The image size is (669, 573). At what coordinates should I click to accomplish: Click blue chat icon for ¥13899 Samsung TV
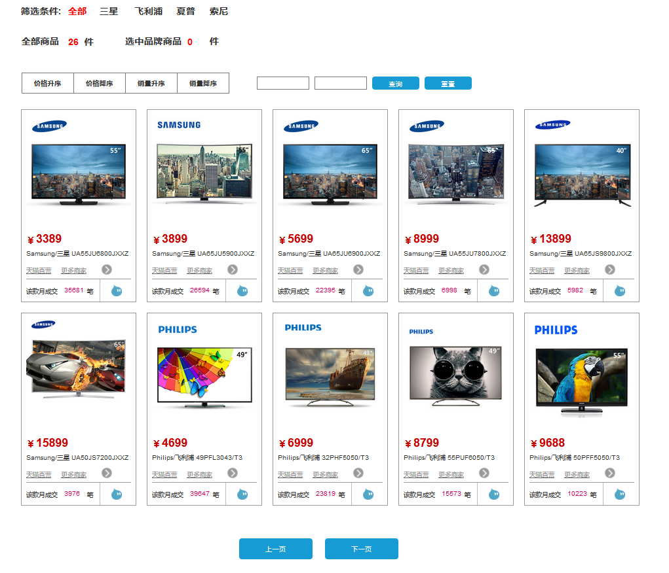click(x=620, y=291)
